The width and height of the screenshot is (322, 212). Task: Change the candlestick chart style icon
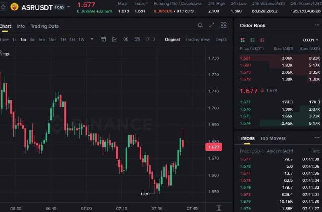click(126, 39)
